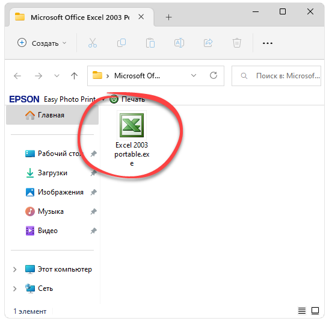This screenshot has width=329, height=321.
Task: Expand the Сеть tree node
Action: (x=14, y=288)
